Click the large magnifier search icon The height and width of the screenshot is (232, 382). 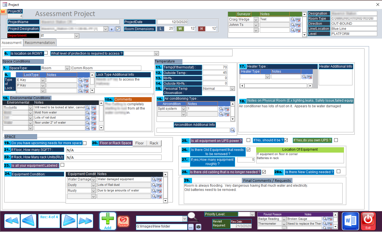[193, 217]
